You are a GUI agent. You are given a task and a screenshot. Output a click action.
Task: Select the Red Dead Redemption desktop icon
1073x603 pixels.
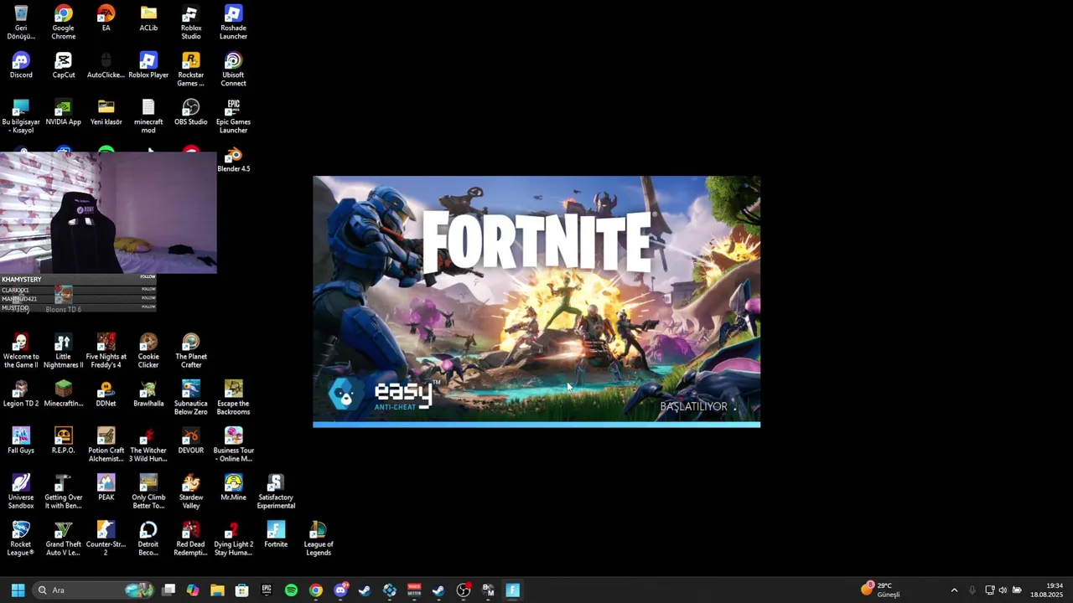(191, 539)
